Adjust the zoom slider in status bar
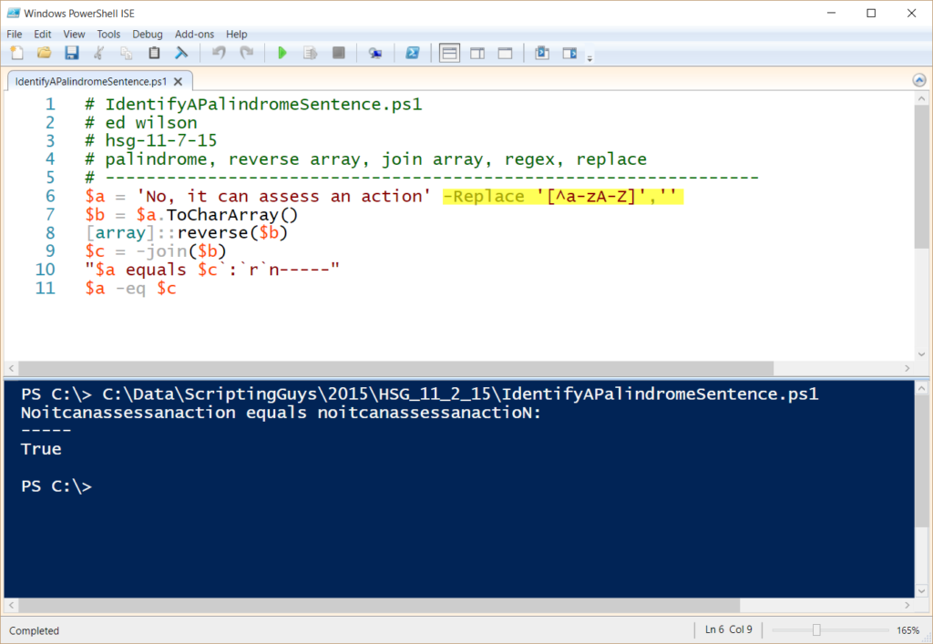The width and height of the screenshot is (933, 644). (816, 630)
